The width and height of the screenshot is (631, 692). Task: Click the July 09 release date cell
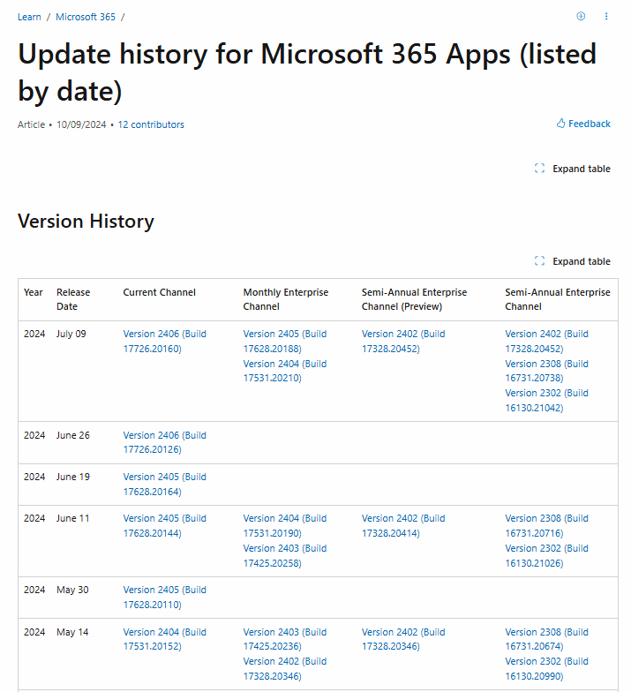[x=71, y=334]
